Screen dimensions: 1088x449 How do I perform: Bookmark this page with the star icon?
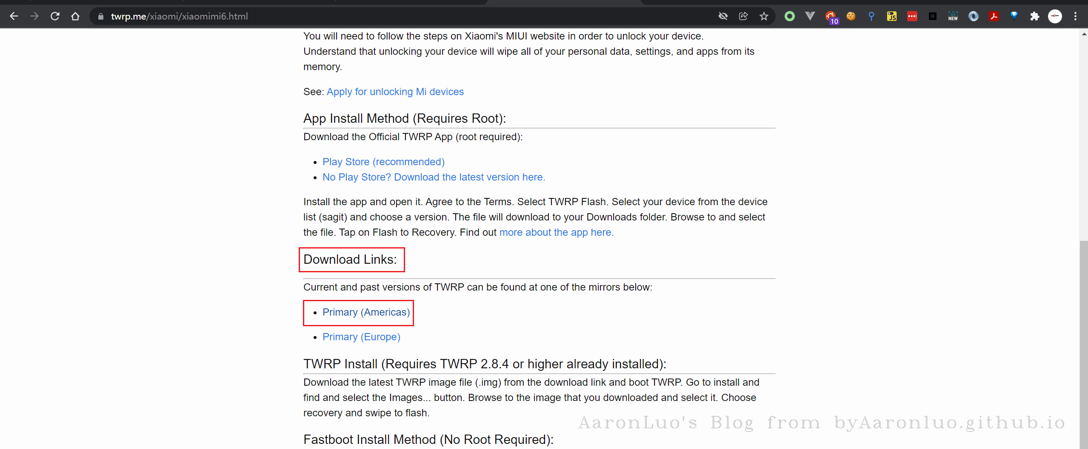[764, 17]
